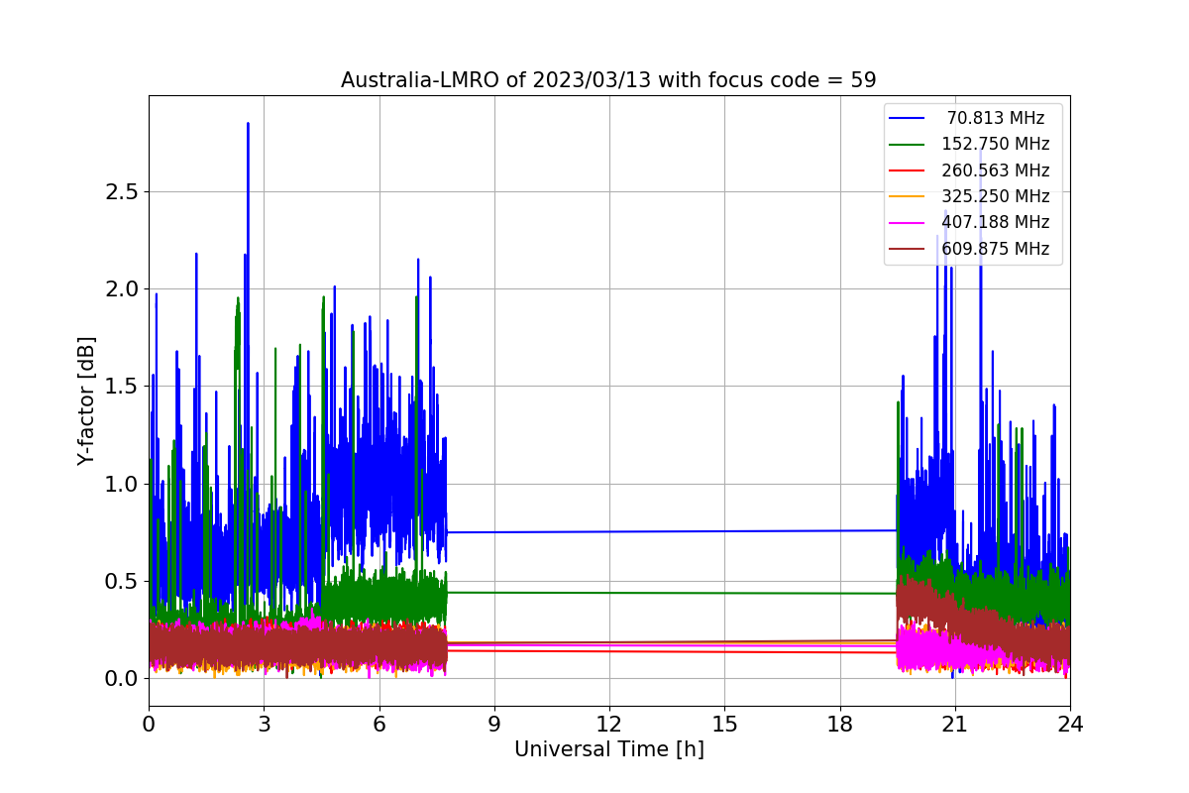Click the green line swatch in legend
1189x793 pixels.
coord(907,145)
